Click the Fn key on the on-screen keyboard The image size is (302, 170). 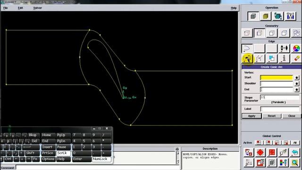pos(35,159)
